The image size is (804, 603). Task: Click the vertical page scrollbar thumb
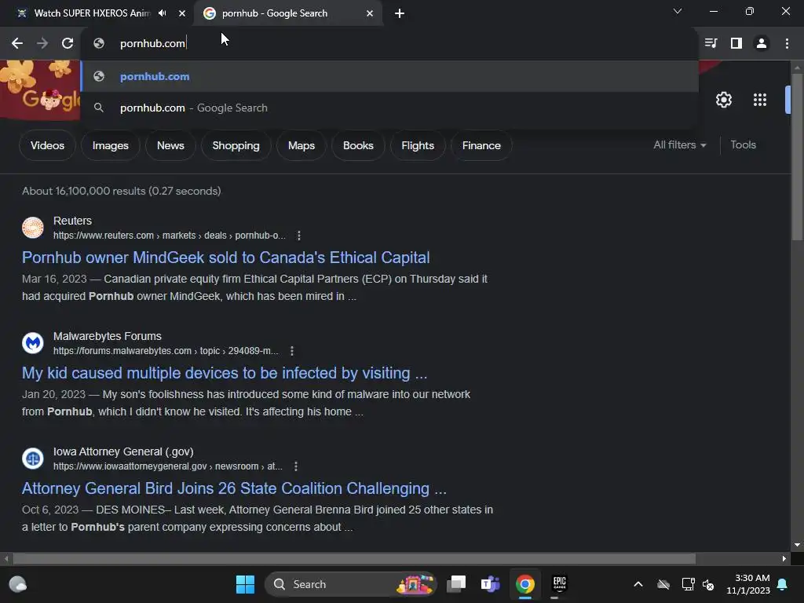797,156
